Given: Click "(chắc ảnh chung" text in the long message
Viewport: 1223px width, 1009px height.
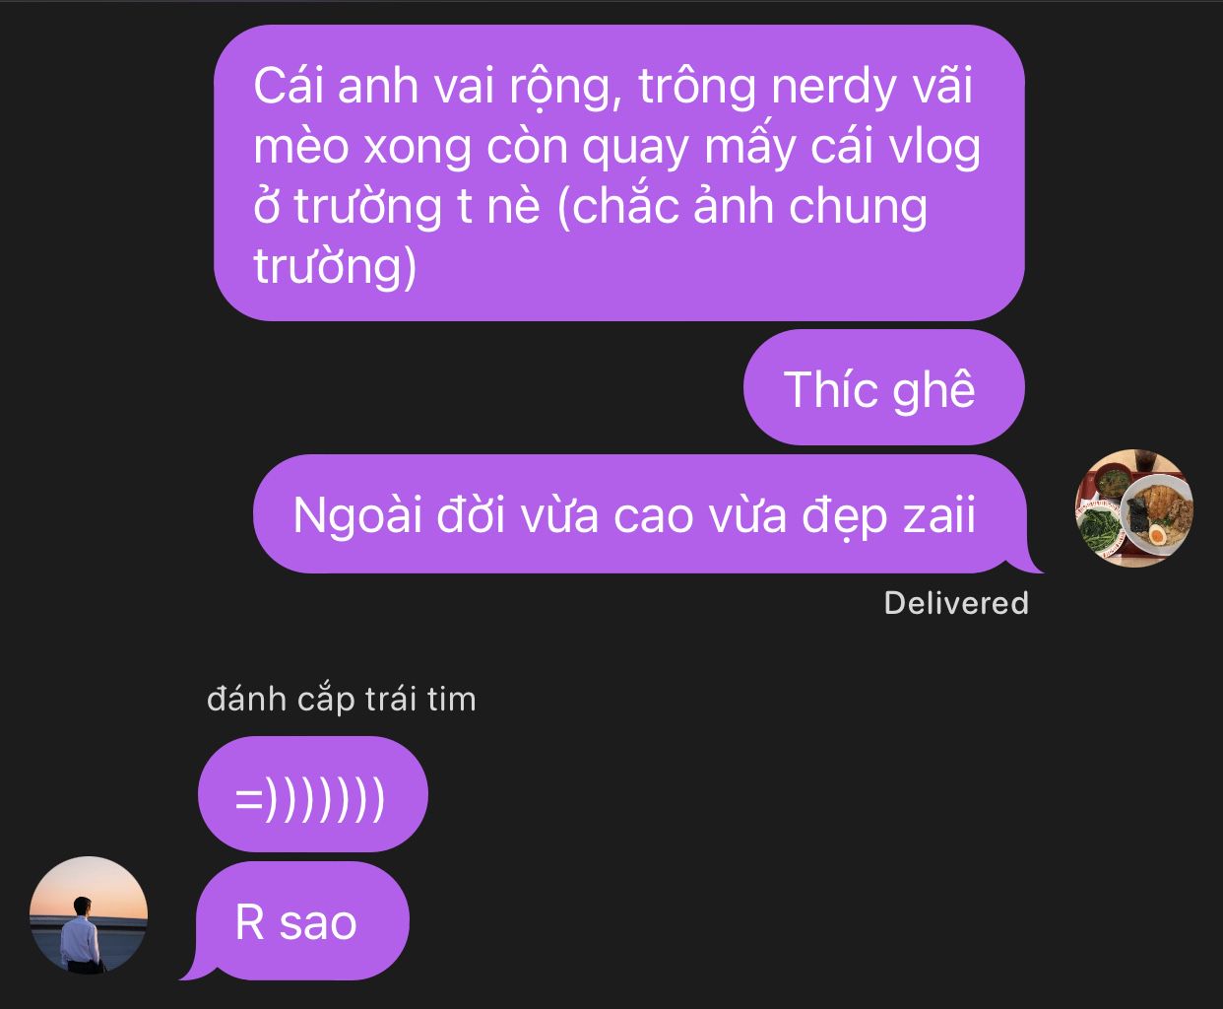Looking at the screenshot, I should [x=742, y=206].
